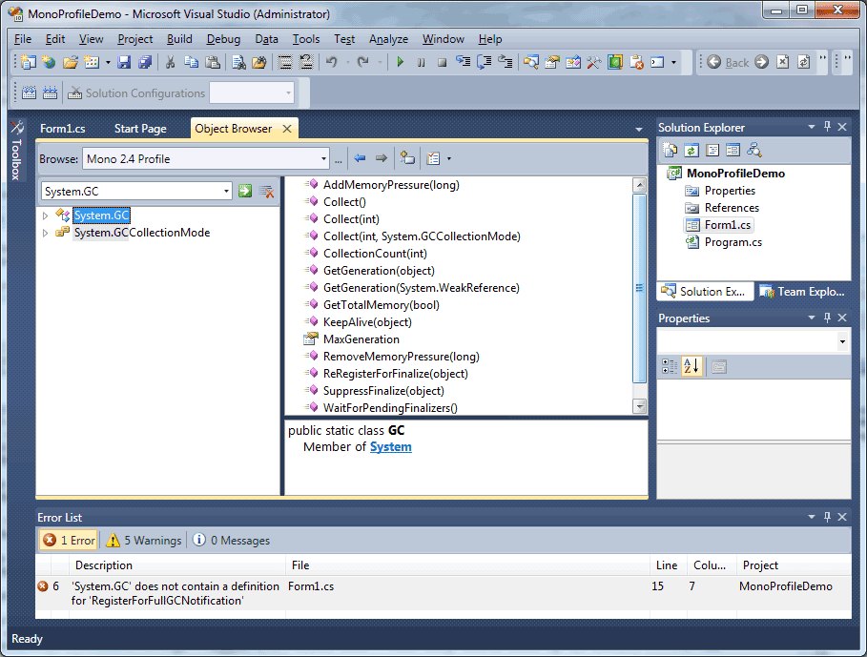
Task: Click Object Browser back arrow
Action: (360, 158)
